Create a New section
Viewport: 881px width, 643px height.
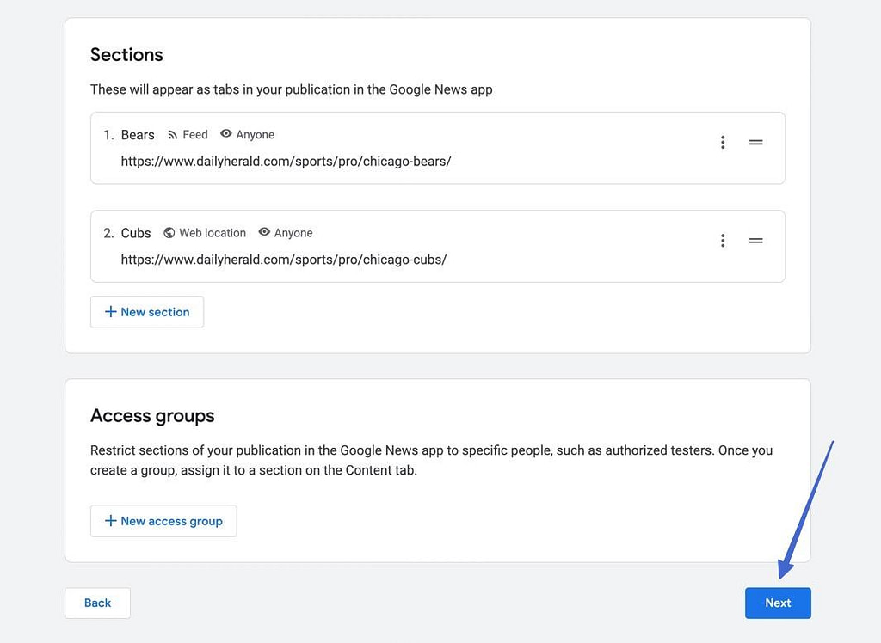(x=146, y=312)
